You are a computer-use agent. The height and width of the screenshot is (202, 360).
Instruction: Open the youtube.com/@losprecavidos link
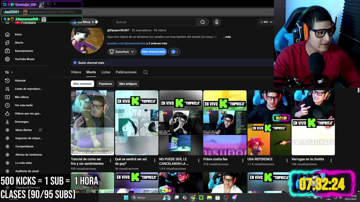(x=126, y=43)
